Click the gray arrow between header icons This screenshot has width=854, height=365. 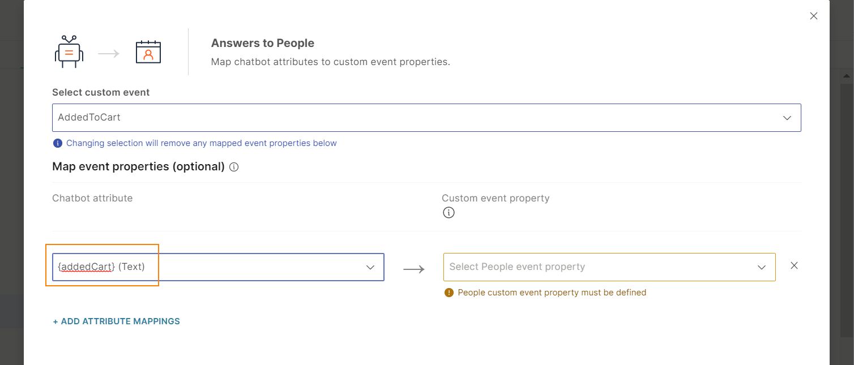109,54
